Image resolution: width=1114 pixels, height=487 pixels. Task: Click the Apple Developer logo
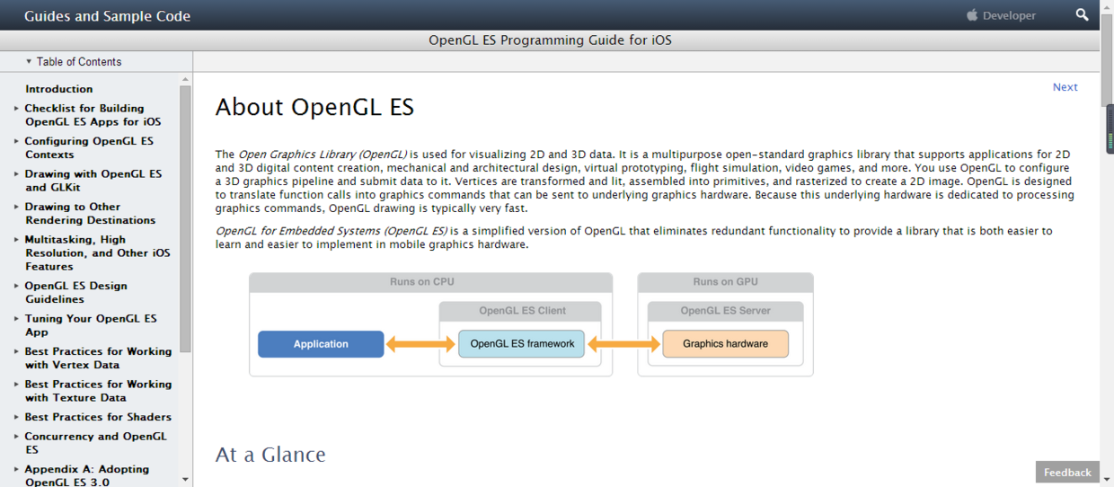tap(1001, 15)
